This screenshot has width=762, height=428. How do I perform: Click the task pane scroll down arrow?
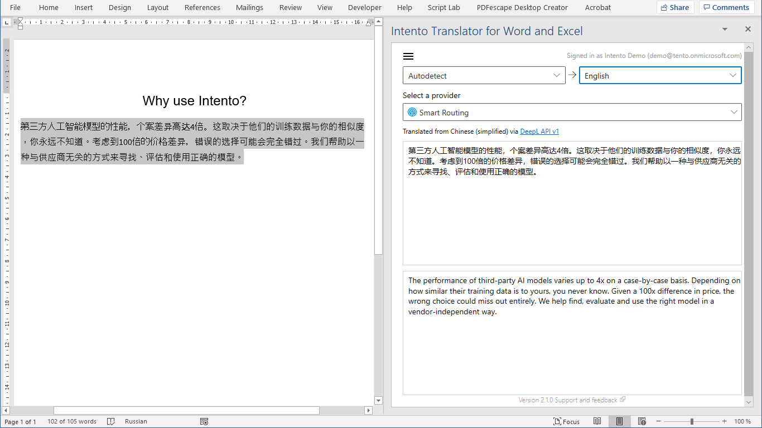point(749,402)
